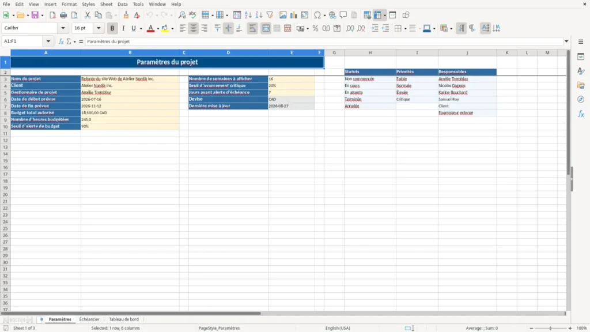This screenshot has width=590, height=332.
Task: Click the zoom slider in status bar
Action: [x=550, y=328]
